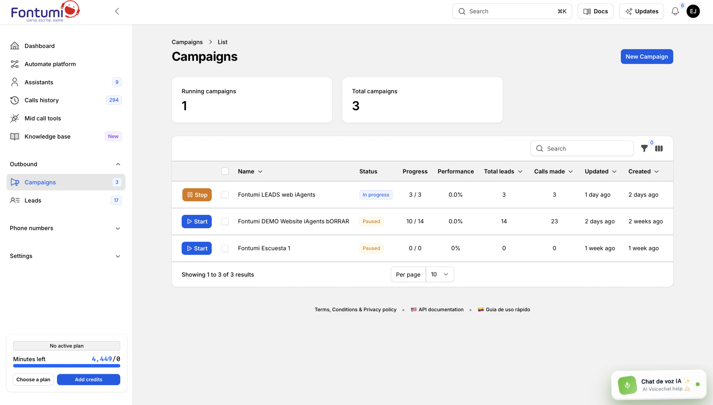Select the Fontumi Escuesta 1 checkbox
The width and height of the screenshot is (713, 405).
point(225,248)
